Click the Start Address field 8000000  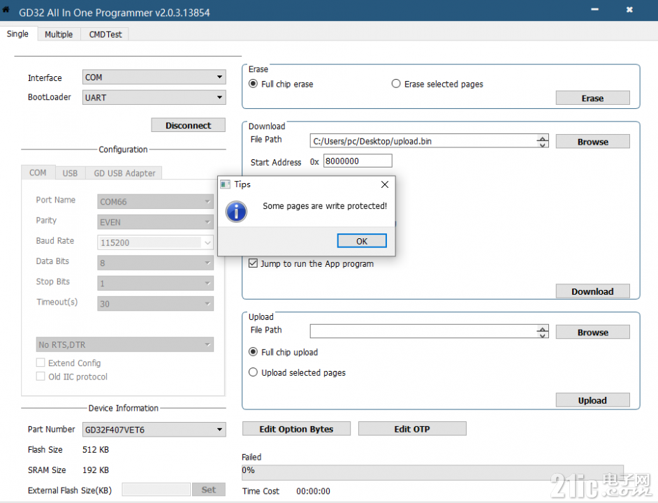pyautogui.click(x=358, y=161)
